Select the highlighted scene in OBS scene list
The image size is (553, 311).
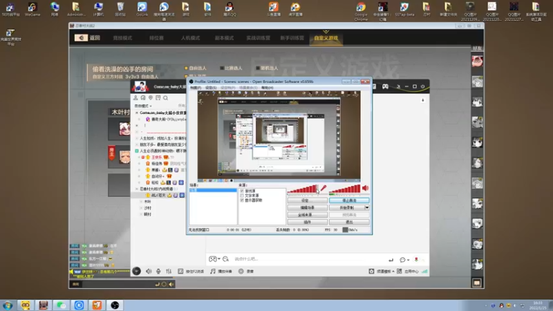point(213,190)
